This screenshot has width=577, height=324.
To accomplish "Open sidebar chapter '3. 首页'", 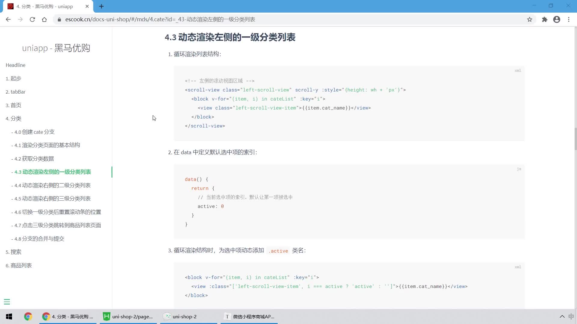I will tap(14, 105).
